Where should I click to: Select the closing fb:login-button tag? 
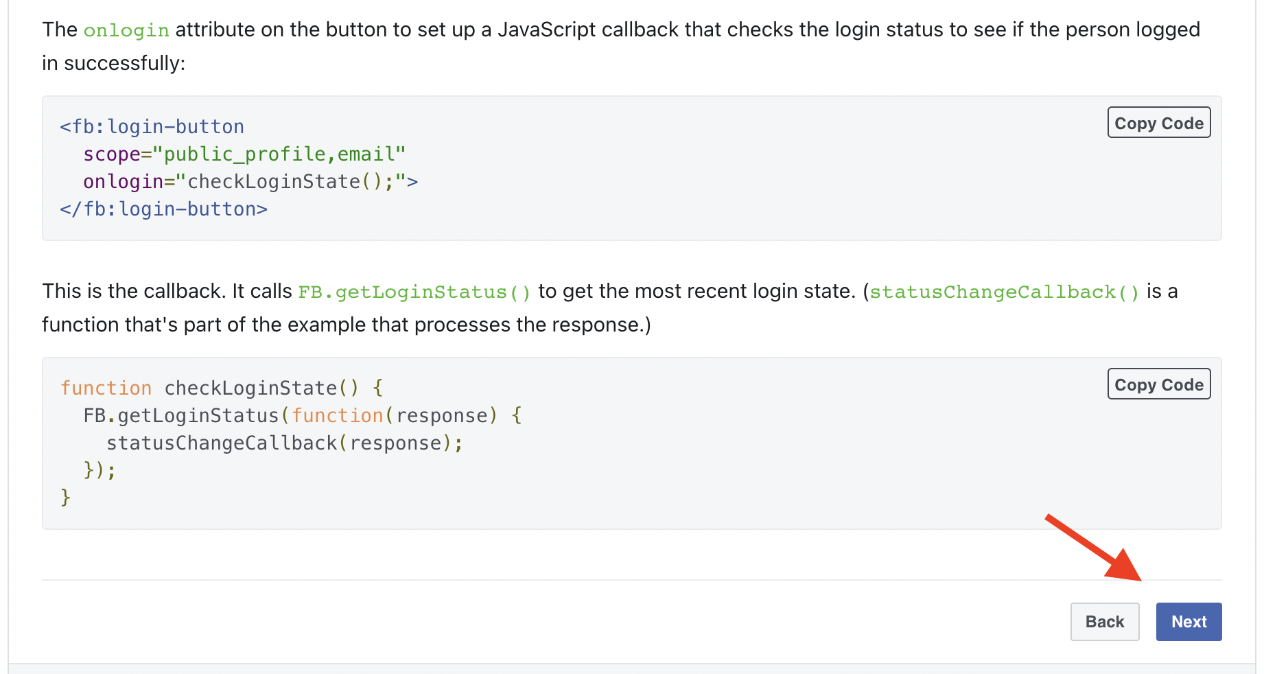click(163, 209)
